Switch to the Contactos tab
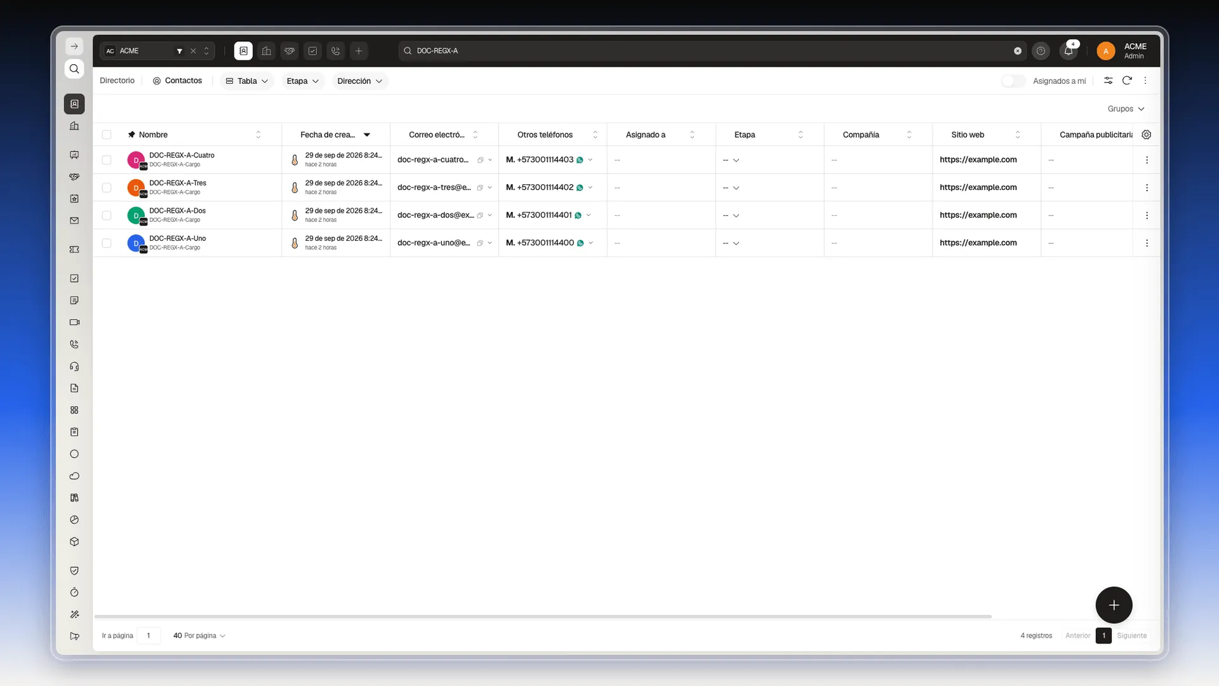 [x=177, y=81]
